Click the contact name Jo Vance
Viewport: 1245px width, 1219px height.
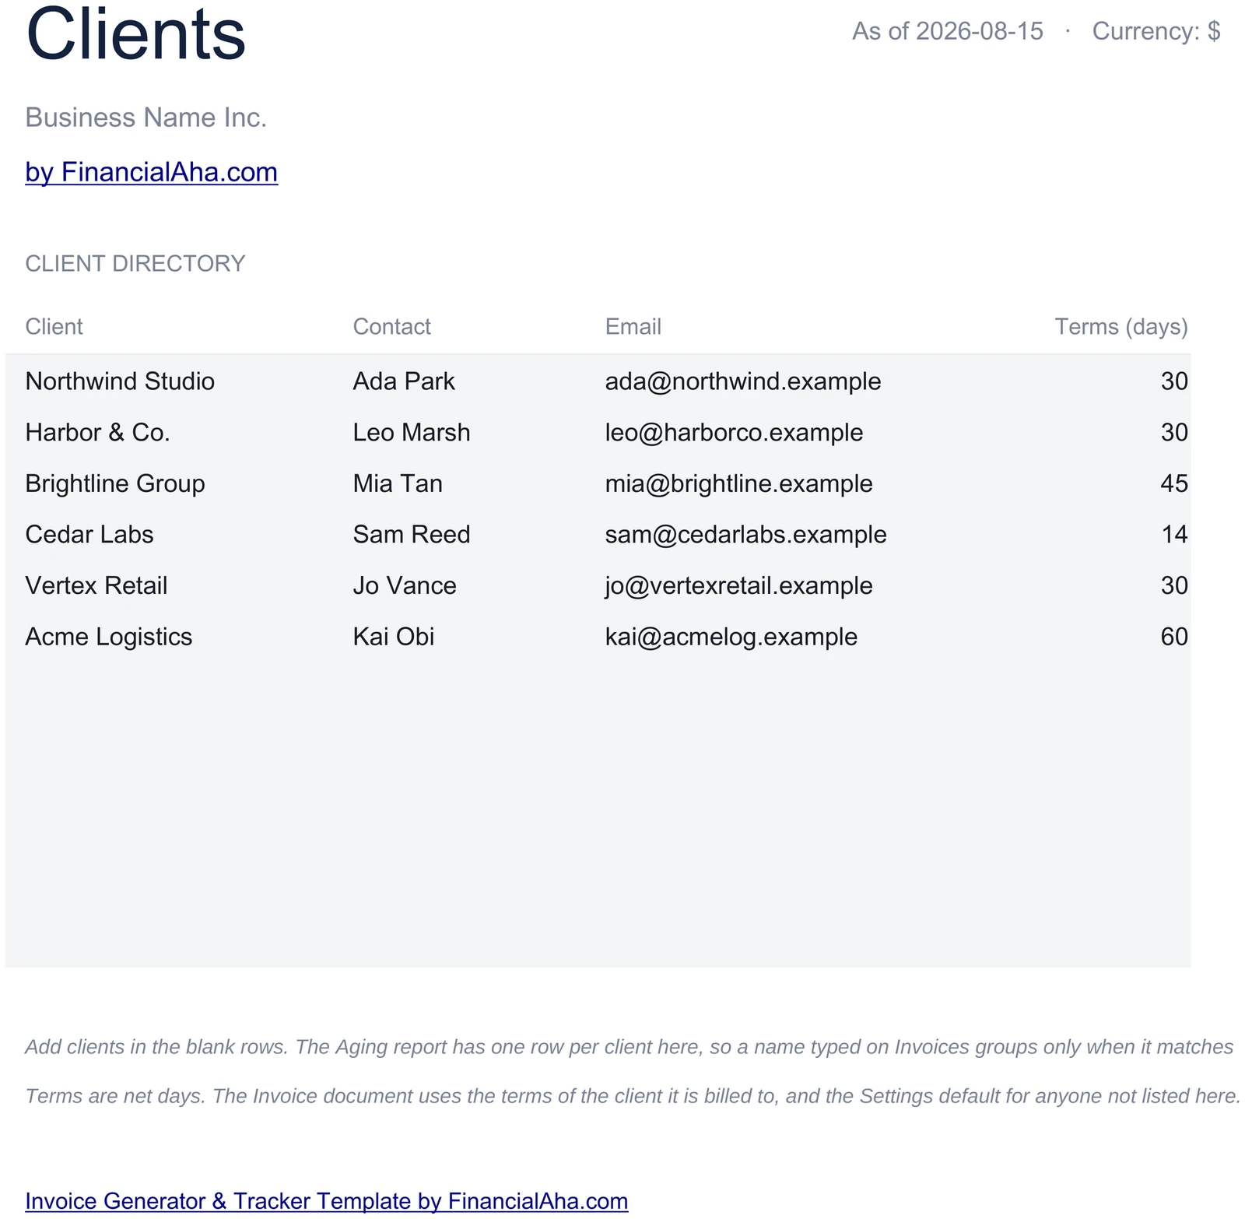click(405, 586)
